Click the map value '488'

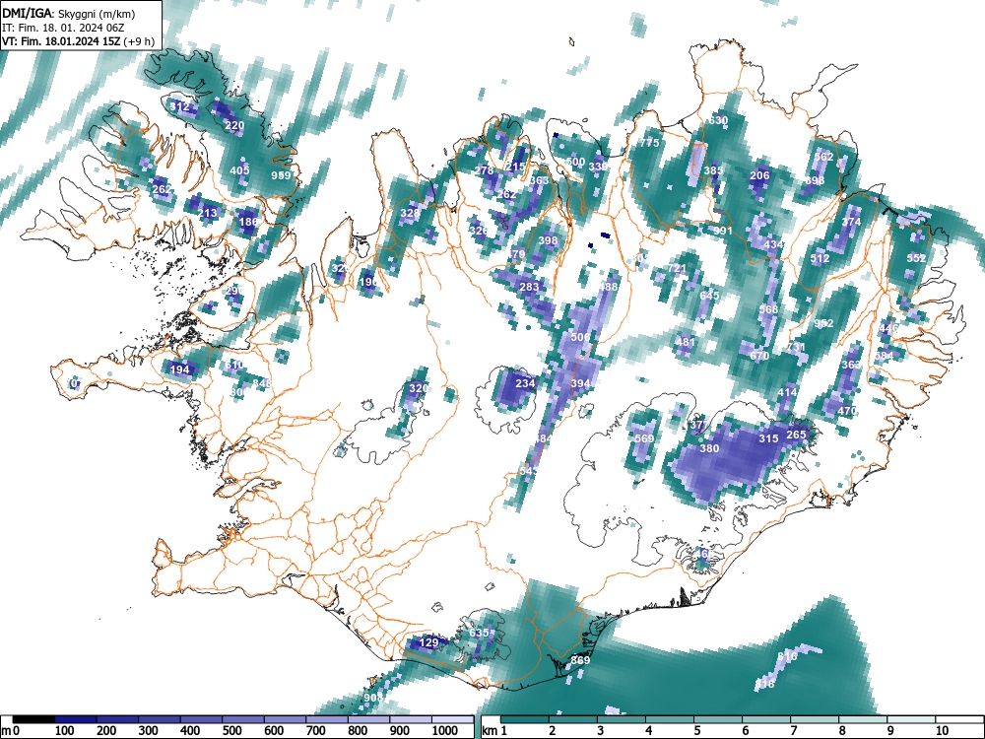(x=608, y=287)
